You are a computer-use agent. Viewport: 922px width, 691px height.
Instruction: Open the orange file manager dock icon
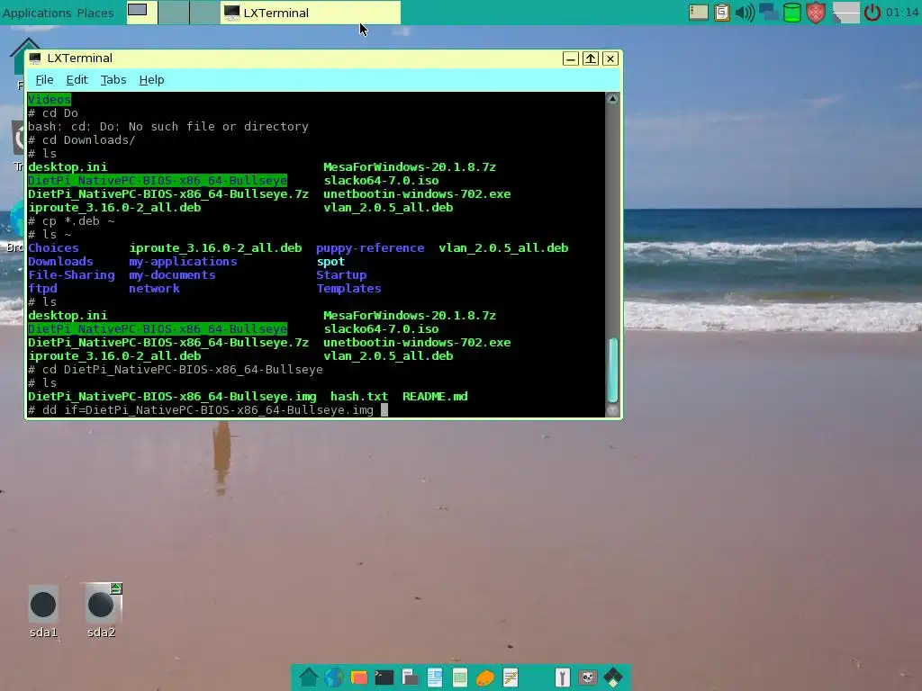click(358, 678)
